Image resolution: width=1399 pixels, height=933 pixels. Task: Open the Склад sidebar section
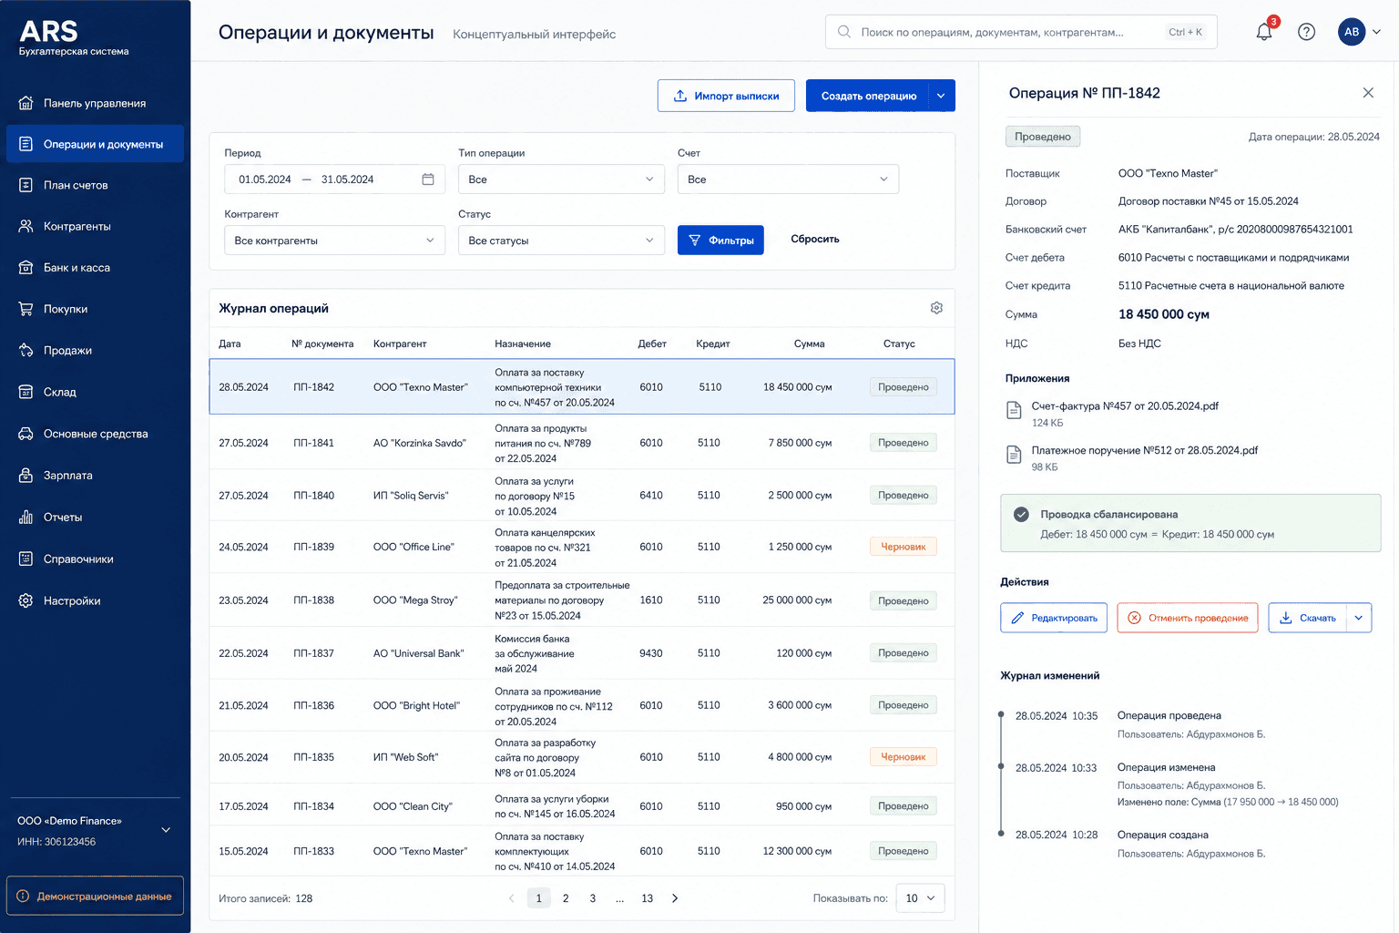tap(95, 392)
